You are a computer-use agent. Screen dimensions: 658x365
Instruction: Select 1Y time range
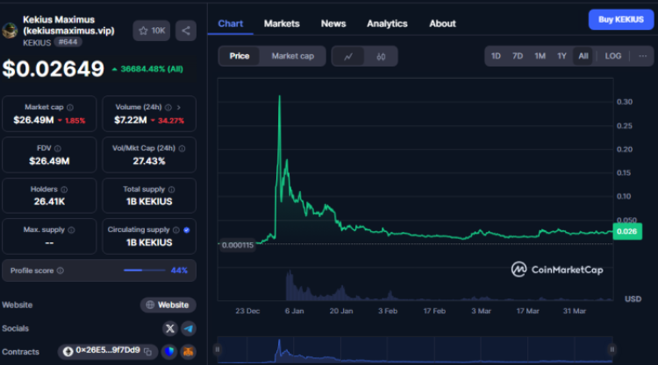561,56
